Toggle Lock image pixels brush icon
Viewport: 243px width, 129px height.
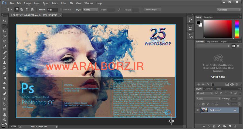(x=208, y=104)
